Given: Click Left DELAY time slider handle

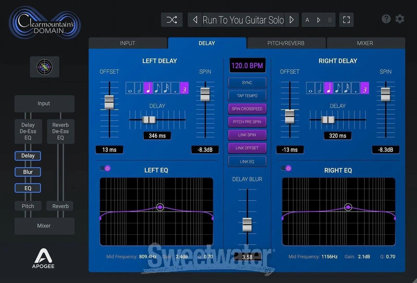Looking at the screenshot, I should 149,120.
